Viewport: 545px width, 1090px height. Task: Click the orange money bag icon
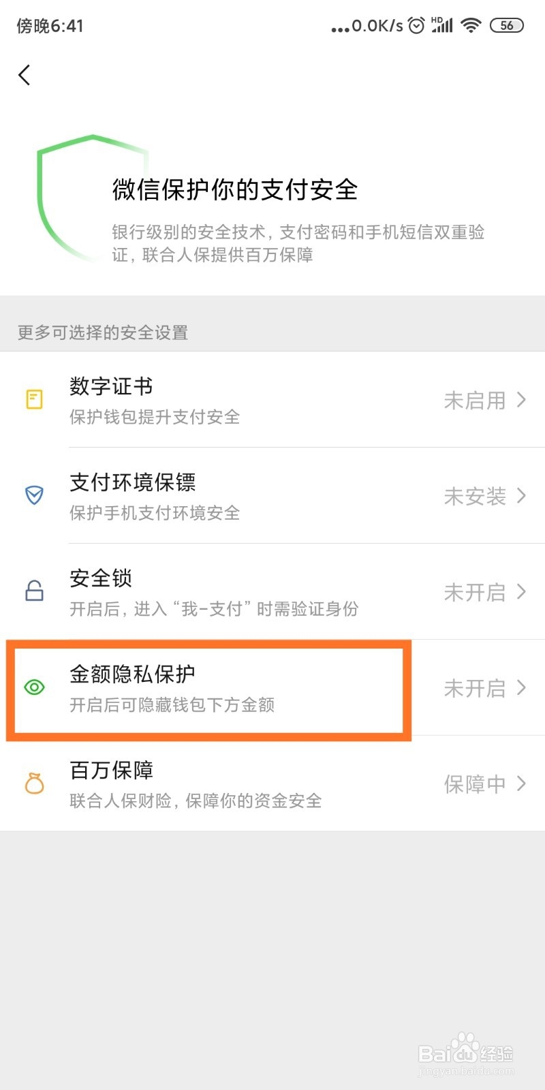tap(34, 783)
